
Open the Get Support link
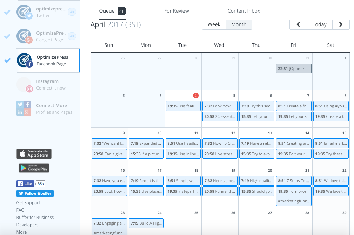point(28,202)
